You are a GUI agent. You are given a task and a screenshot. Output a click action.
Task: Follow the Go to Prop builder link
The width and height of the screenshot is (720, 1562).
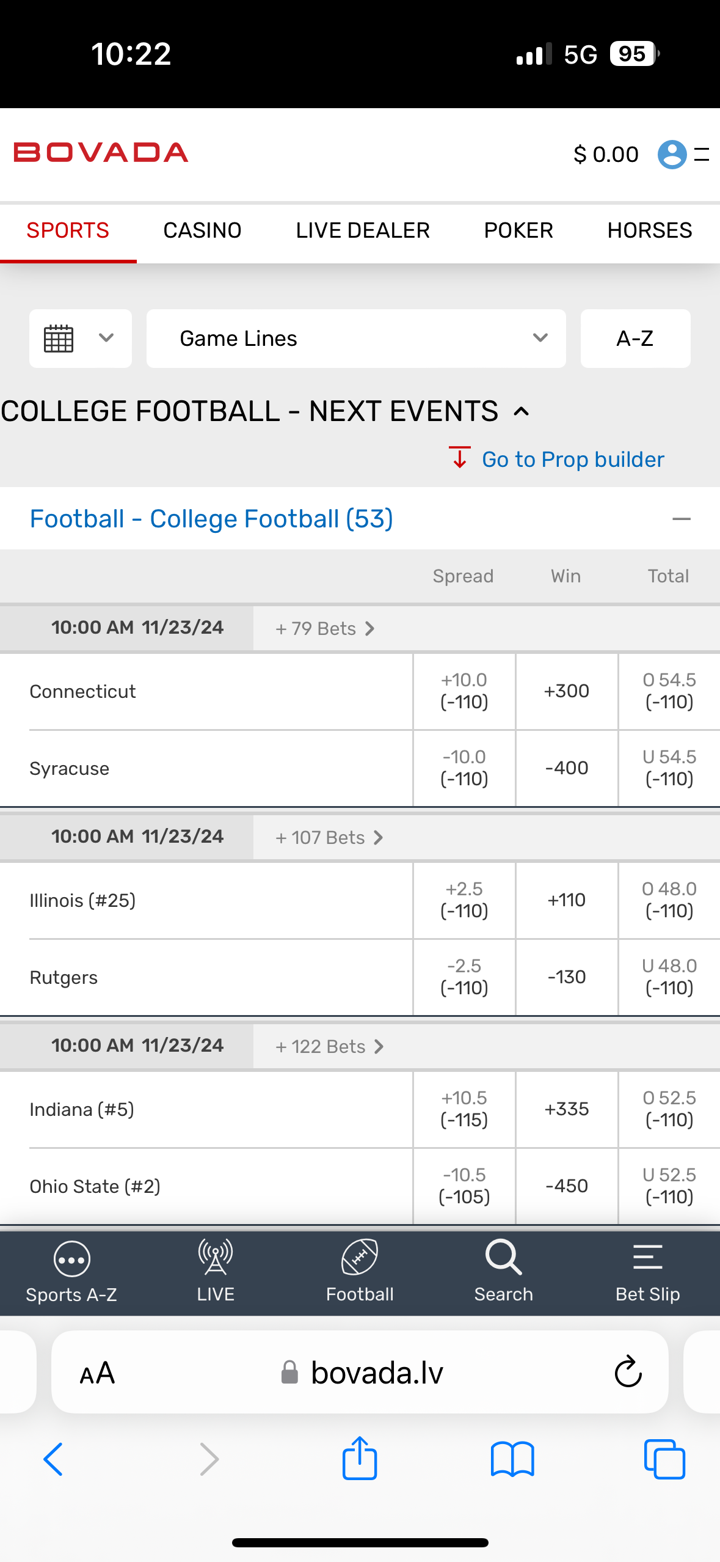(572, 460)
